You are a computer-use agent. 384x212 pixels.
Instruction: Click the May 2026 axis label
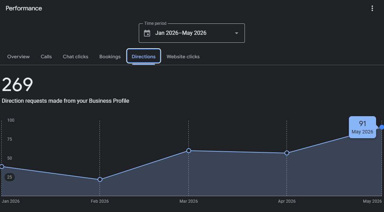(372, 201)
